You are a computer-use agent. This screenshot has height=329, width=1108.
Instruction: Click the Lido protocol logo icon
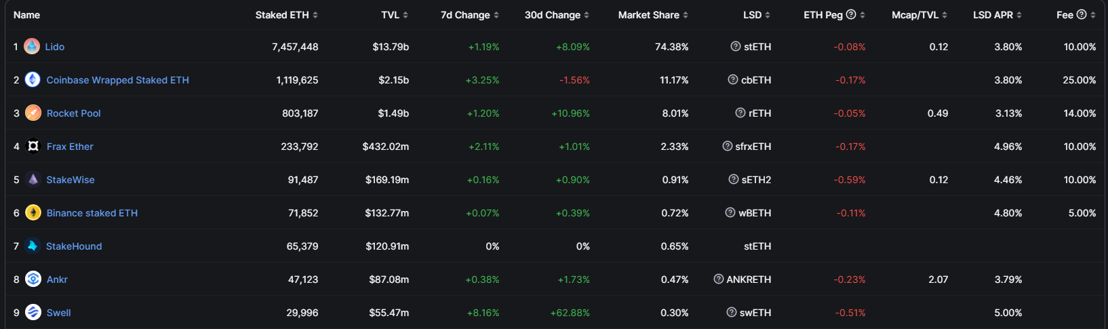click(32, 47)
